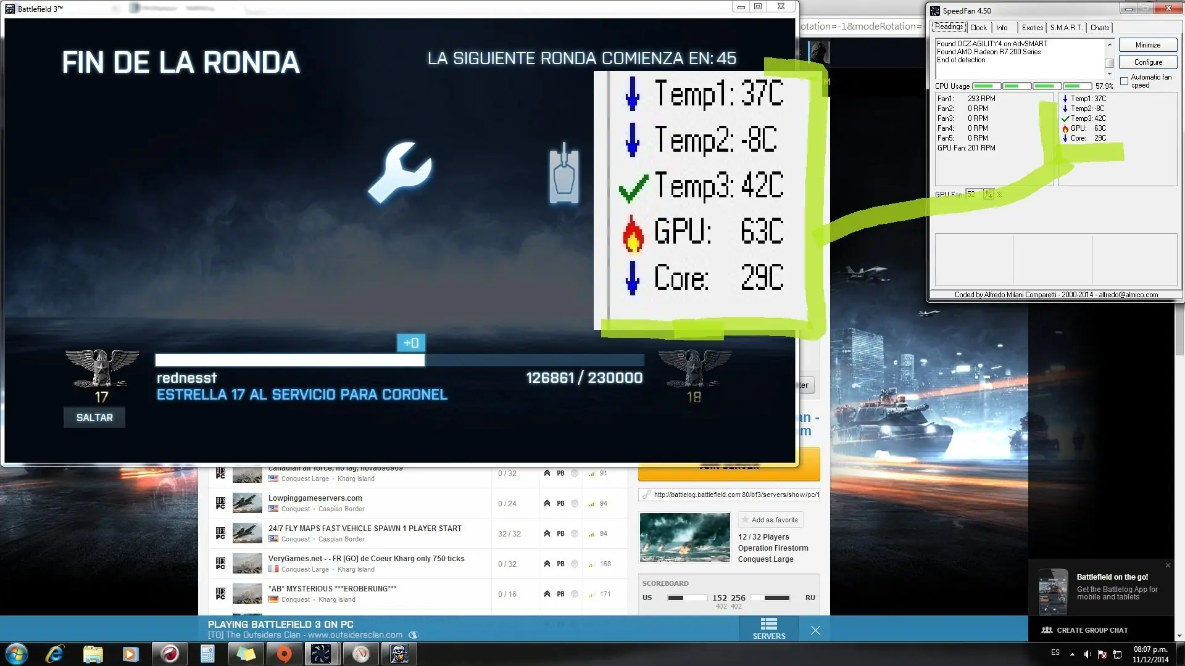Click the server info globe icon beside outsidersclan.com

point(414,635)
